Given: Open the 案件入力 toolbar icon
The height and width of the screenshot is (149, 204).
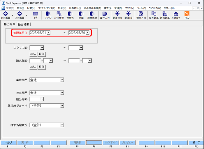Looking at the screenshot, I should click(105, 15).
